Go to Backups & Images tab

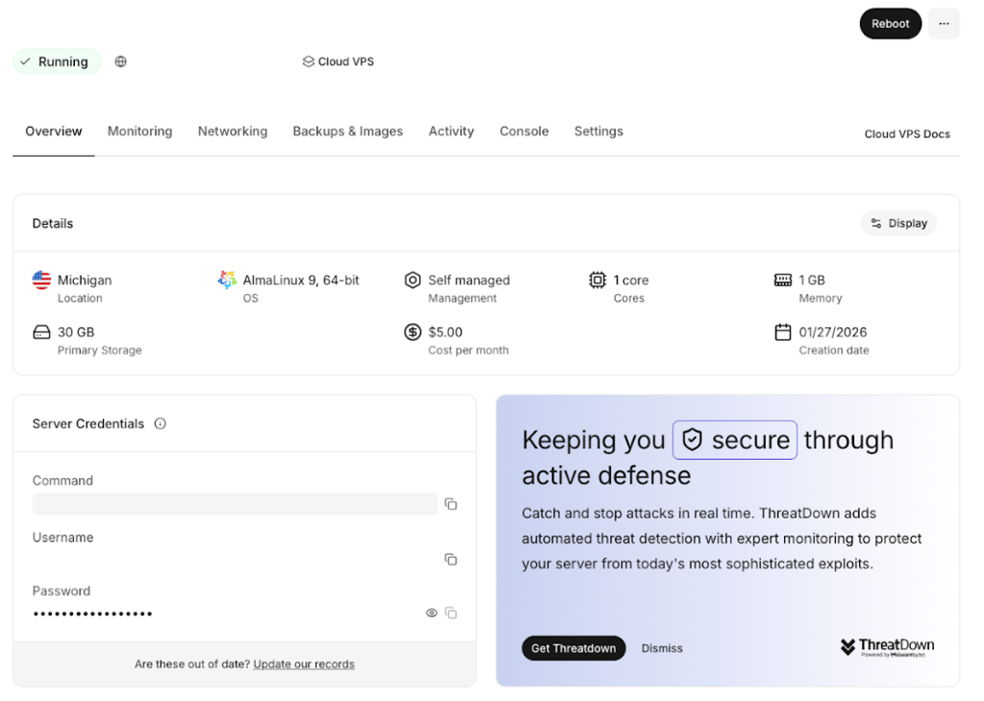[x=348, y=131]
